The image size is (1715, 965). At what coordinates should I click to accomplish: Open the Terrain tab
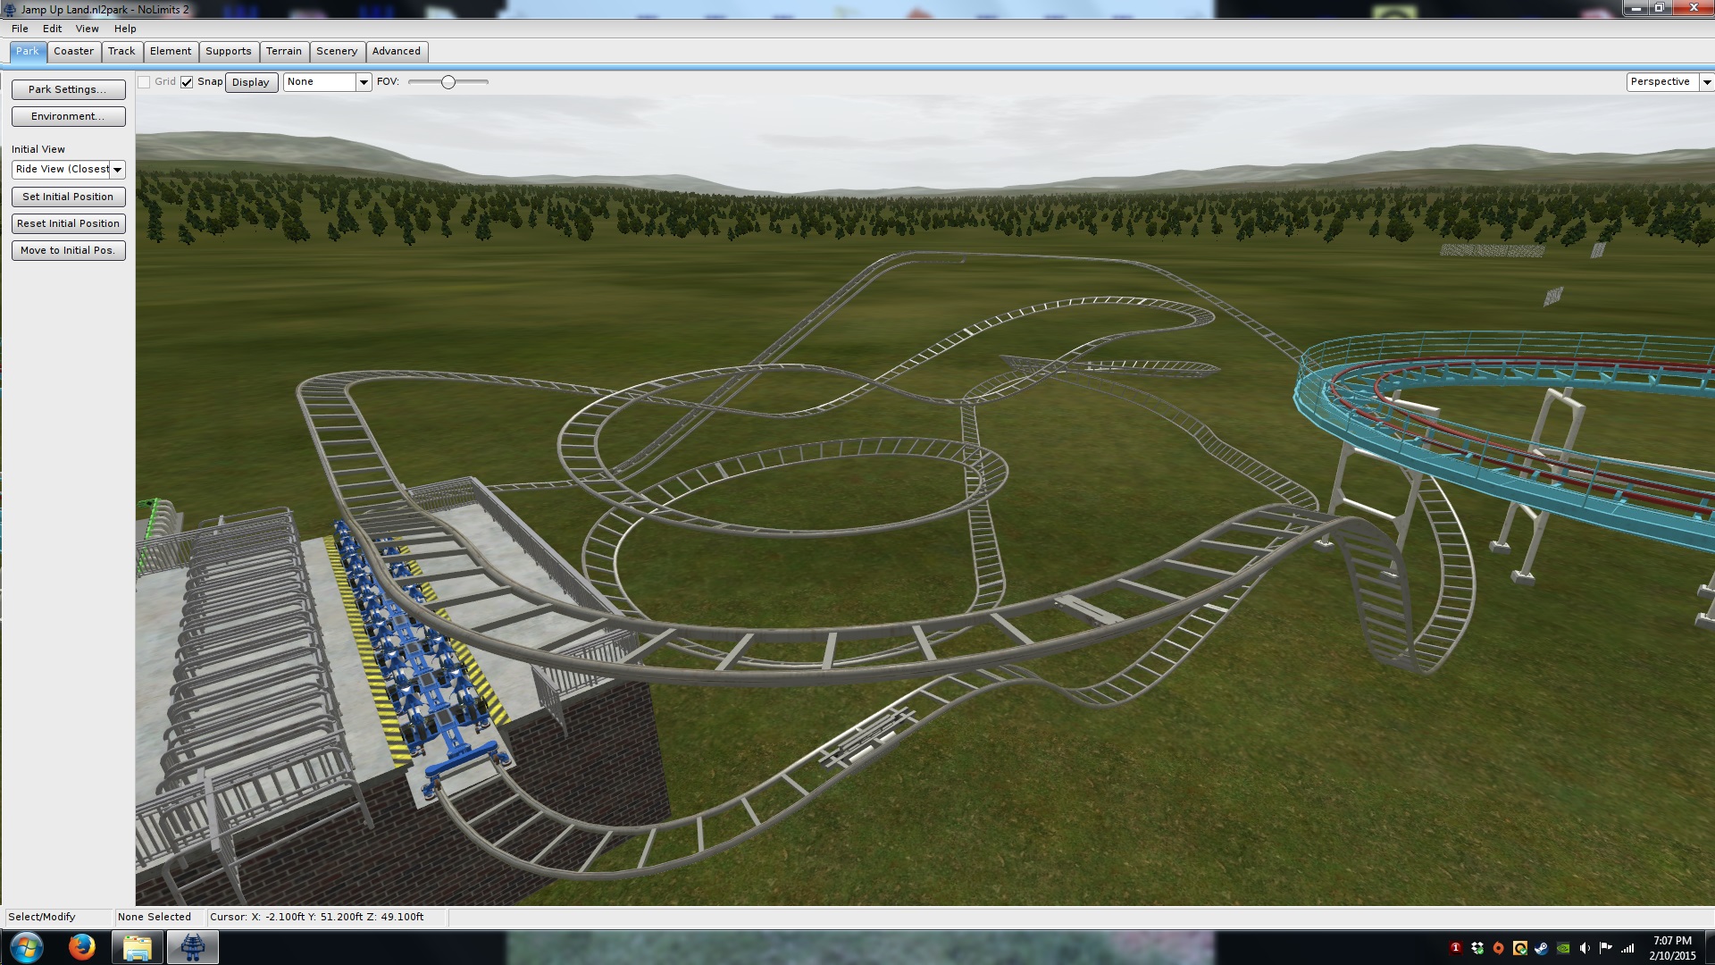(x=283, y=52)
